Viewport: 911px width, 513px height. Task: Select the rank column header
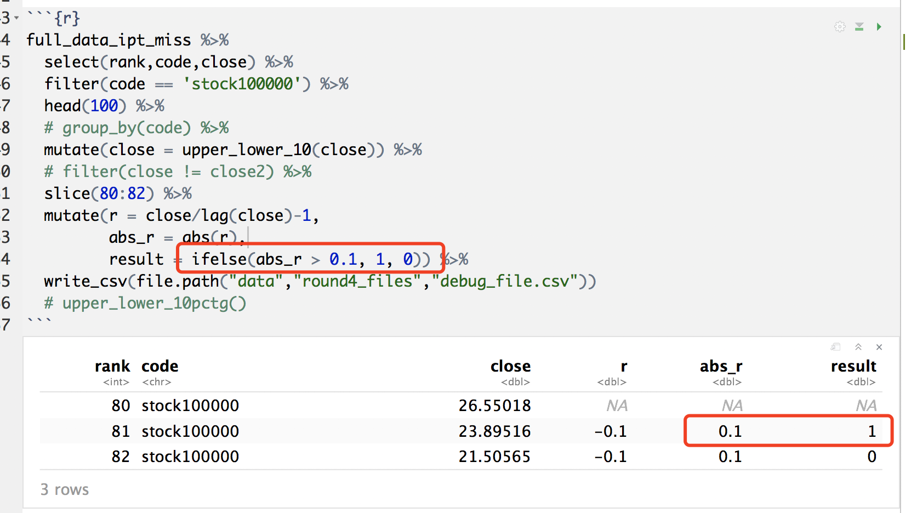pos(112,366)
